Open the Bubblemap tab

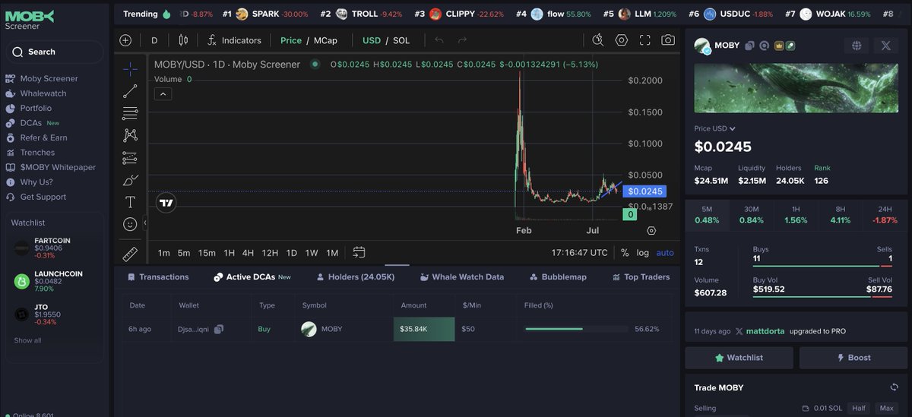pyautogui.click(x=559, y=277)
